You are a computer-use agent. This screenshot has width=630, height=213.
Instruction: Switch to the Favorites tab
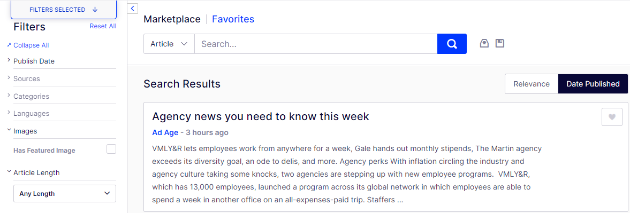coord(233,19)
